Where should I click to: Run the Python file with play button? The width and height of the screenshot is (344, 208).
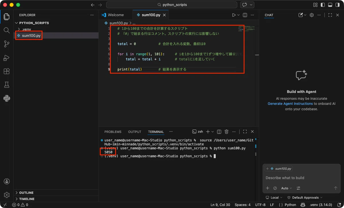click(x=234, y=15)
